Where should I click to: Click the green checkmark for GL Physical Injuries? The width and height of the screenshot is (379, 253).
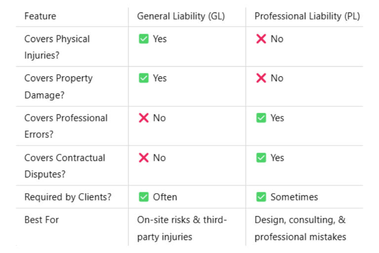click(x=144, y=39)
